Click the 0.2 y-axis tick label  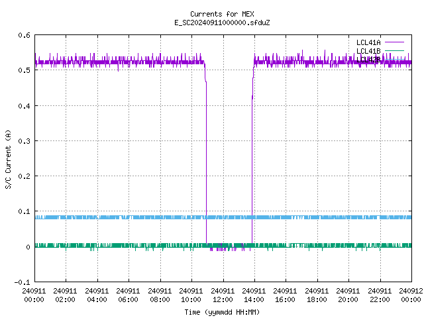[x=24, y=176]
